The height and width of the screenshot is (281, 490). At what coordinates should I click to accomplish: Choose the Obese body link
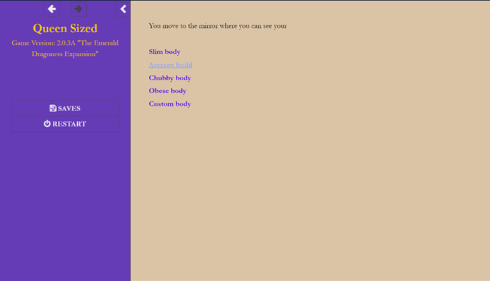pos(168,91)
